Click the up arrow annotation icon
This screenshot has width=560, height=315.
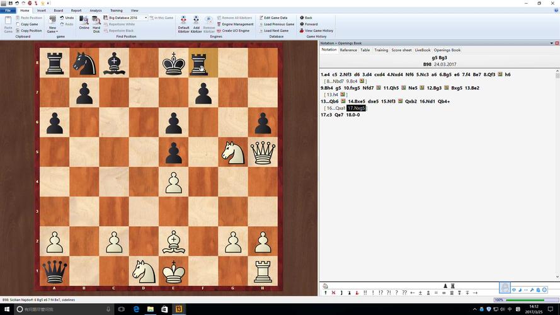[x=326, y=292]
